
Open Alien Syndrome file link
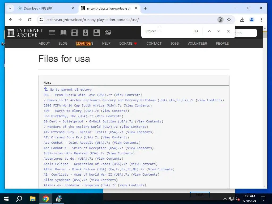[65, 180]
